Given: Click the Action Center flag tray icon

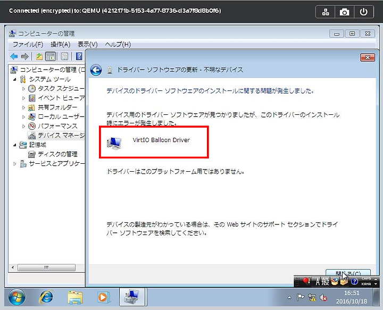Looking at the screenshot, I should click(300, 297).
